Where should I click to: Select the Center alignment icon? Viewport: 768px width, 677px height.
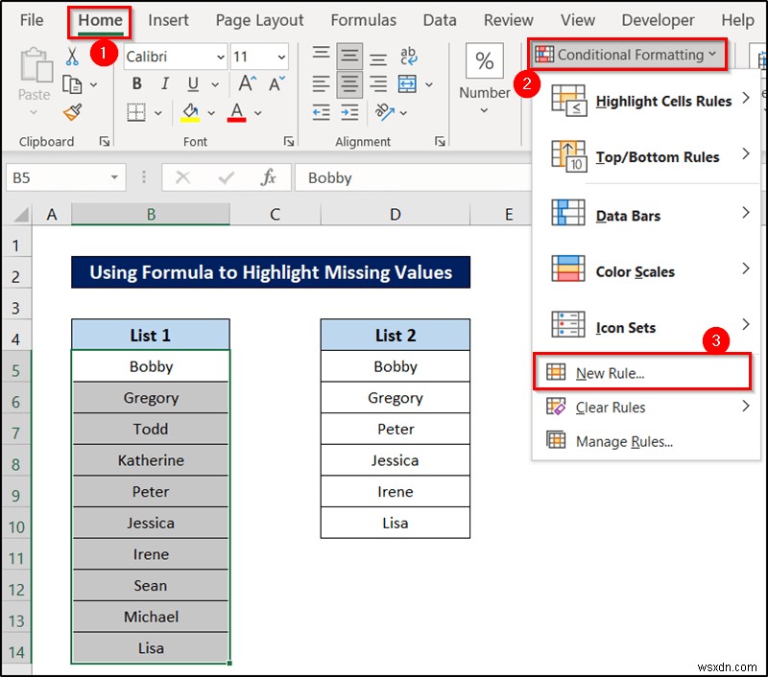348,82
